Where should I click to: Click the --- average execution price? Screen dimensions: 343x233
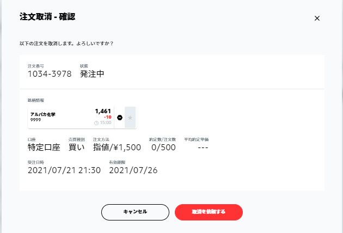pyautogui.click(x=203, y=148)
